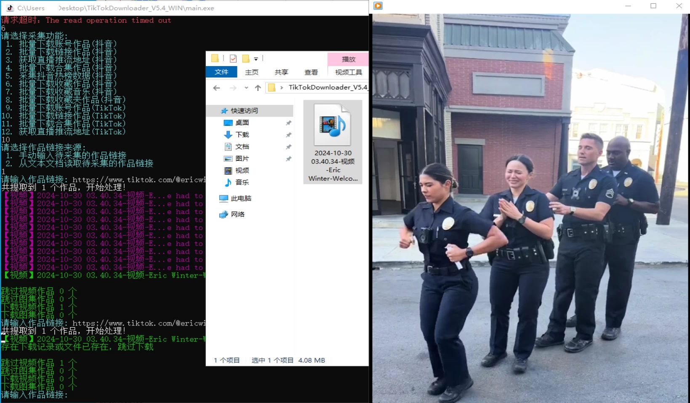Select the downloaded 2024-10-30 video file

pos(333,142)
